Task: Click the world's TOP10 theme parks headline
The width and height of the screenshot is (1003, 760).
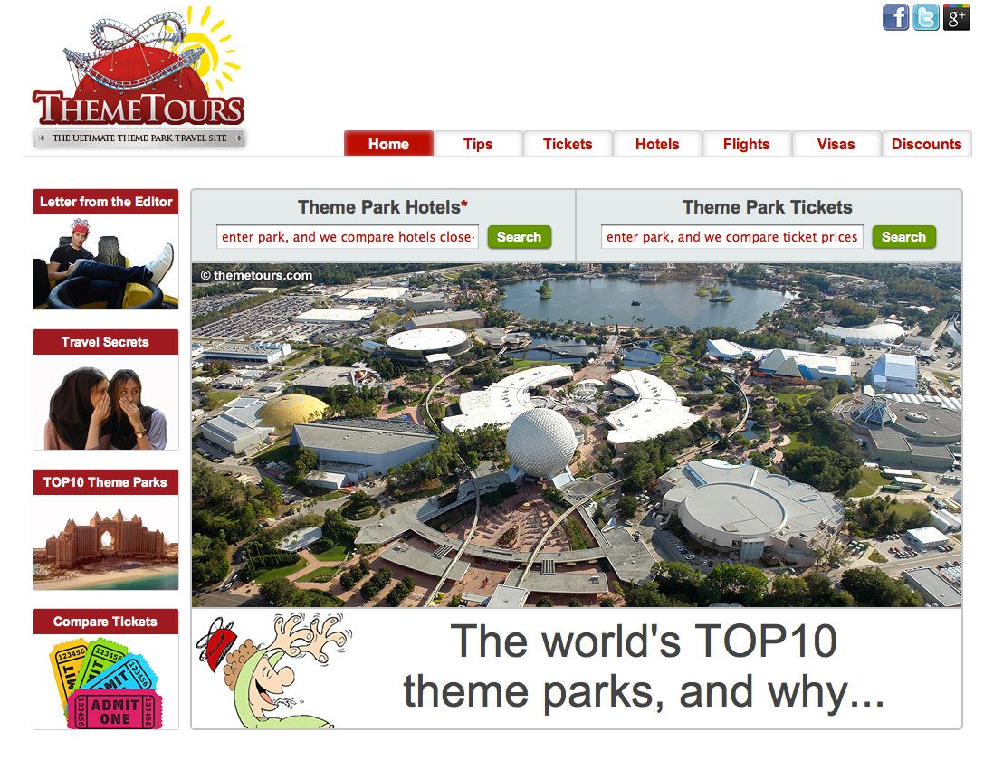Action: 643,668
